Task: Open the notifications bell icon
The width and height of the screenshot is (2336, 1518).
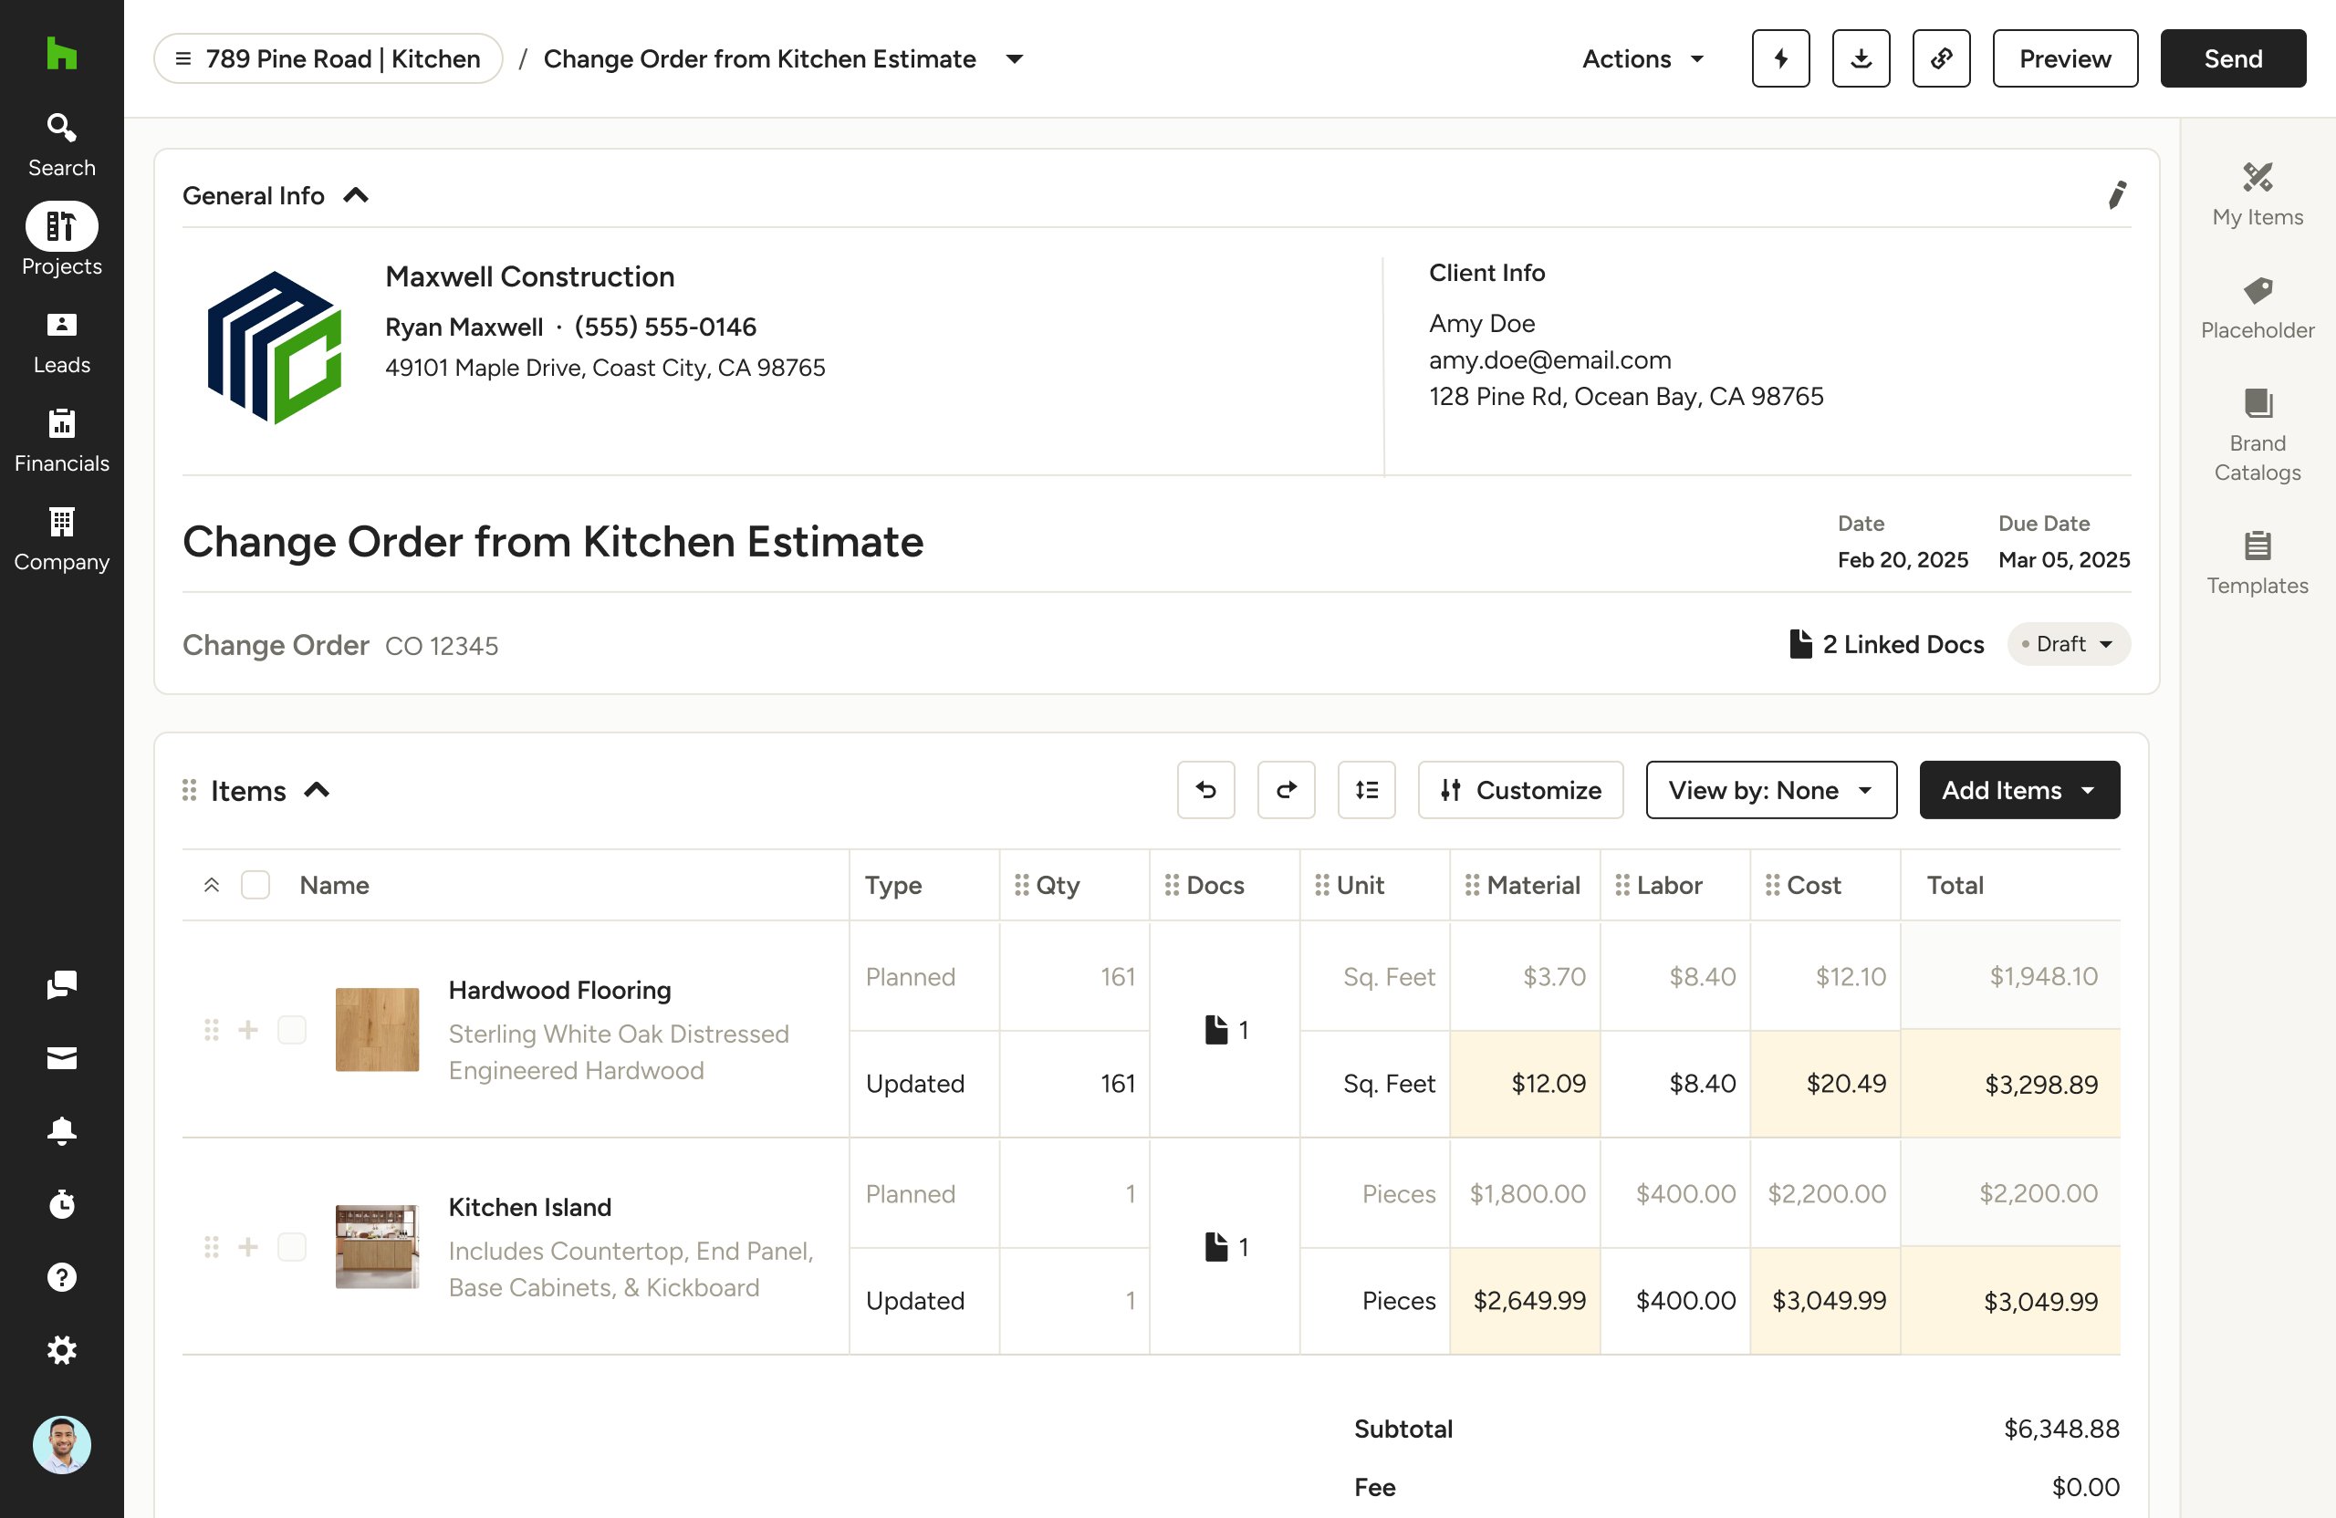Action: tap(62, 1130)
